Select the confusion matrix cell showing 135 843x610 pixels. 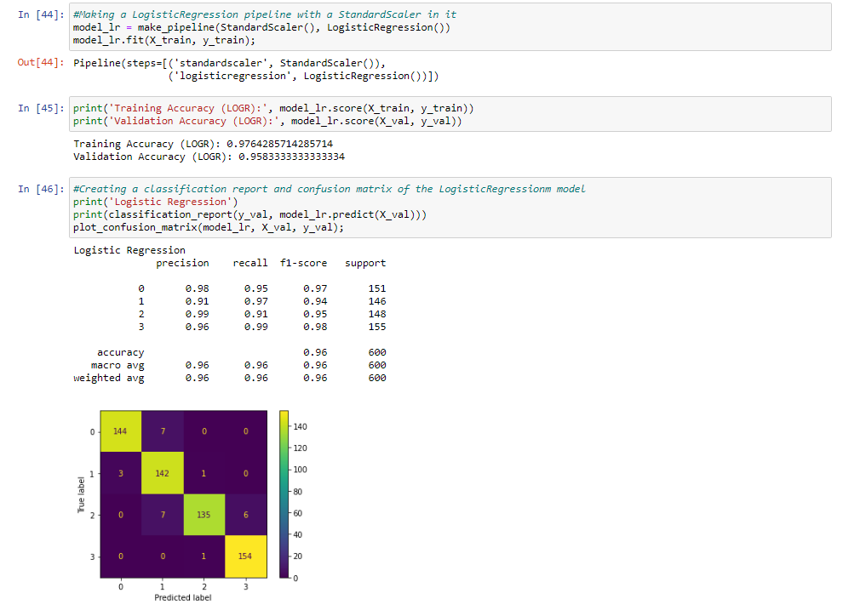point(204,515)
